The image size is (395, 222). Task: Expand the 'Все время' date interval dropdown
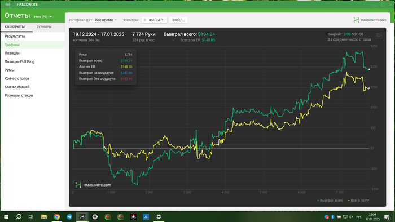point(106,20)
